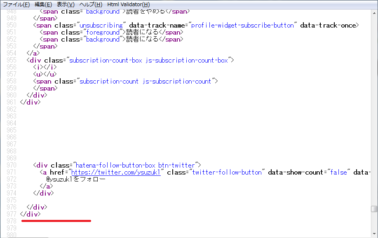Click the closing </div> on line 961
The height and width of the screenshot is (238, 378).
coord(30,102)
